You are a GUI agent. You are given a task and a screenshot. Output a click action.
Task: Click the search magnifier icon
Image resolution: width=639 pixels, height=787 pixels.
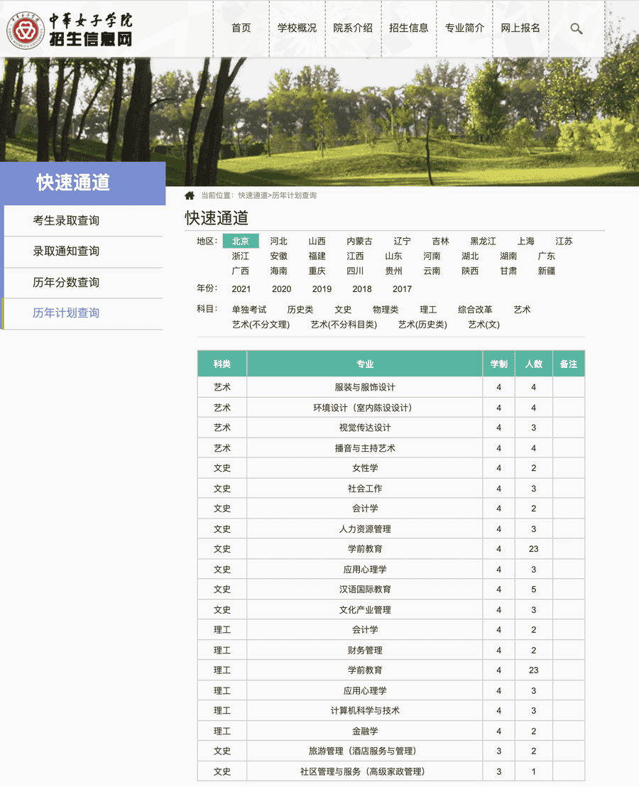576,28
